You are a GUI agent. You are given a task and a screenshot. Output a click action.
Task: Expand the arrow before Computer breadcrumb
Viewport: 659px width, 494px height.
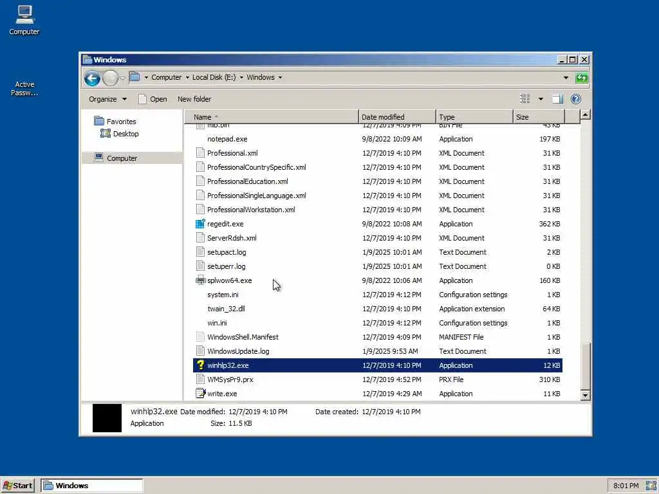(x=146, y=77)
